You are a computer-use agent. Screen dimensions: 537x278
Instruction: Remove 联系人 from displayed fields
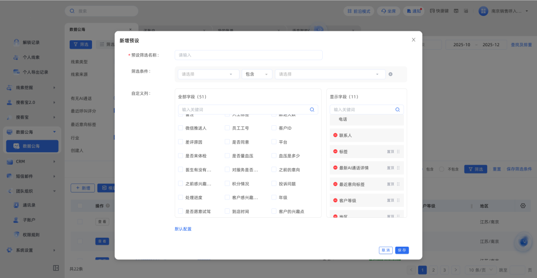335,135
